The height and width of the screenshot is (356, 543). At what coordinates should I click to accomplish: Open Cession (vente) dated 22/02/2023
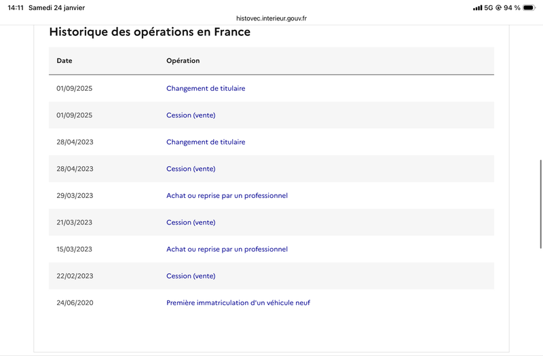coord(191,276)
